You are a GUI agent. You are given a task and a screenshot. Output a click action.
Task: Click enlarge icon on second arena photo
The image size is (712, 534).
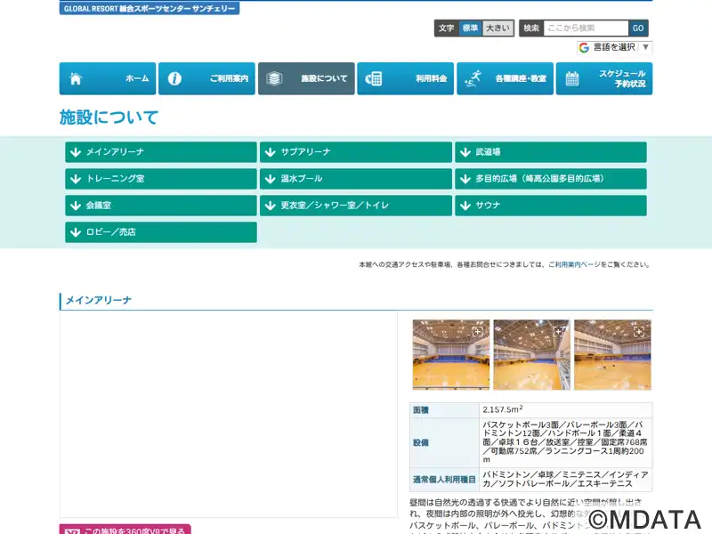click(x=559, y=331)
